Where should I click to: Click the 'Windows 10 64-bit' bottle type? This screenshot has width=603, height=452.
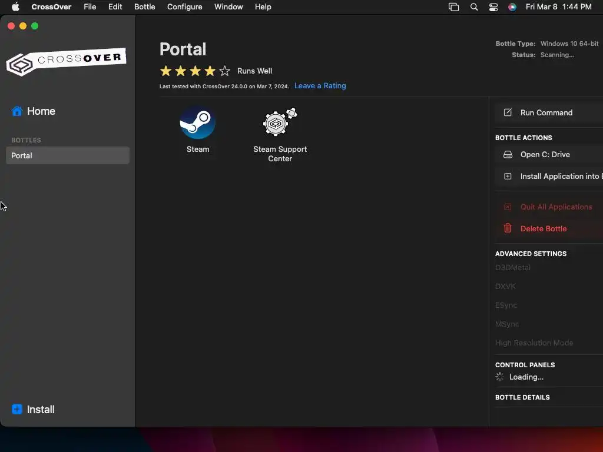(x=569, y=44)
